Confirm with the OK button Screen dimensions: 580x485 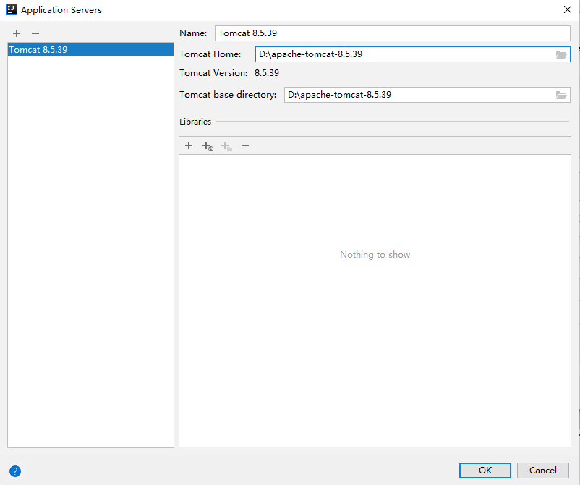click(x=485, y=471)
